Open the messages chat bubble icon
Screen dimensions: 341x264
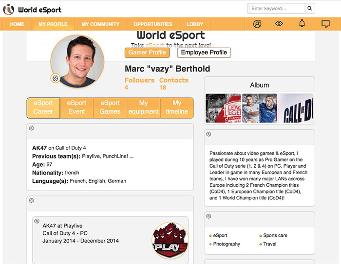coord(325,24)
